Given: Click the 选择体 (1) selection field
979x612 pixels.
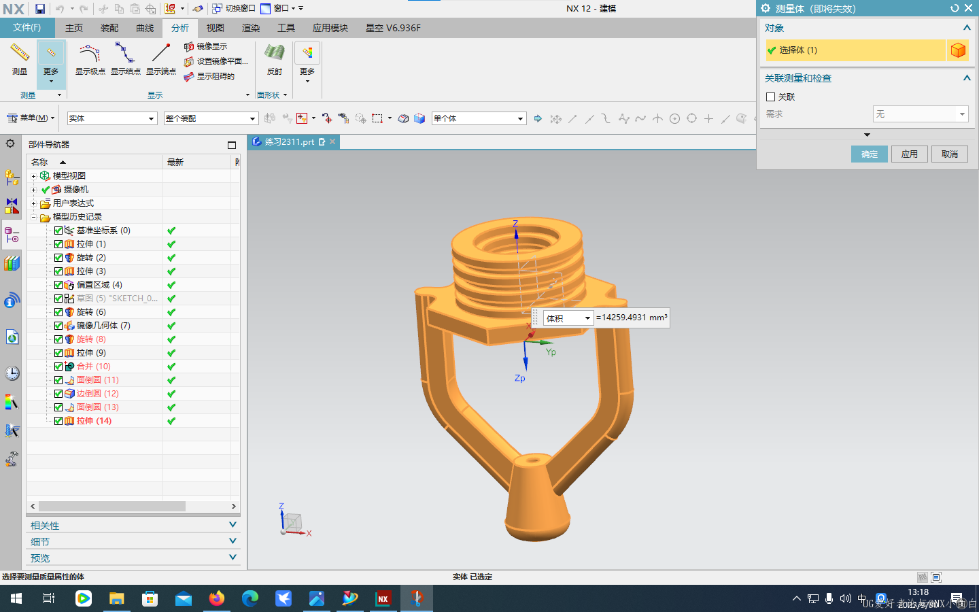Looking at the screenshot, I should coord(856,50).
